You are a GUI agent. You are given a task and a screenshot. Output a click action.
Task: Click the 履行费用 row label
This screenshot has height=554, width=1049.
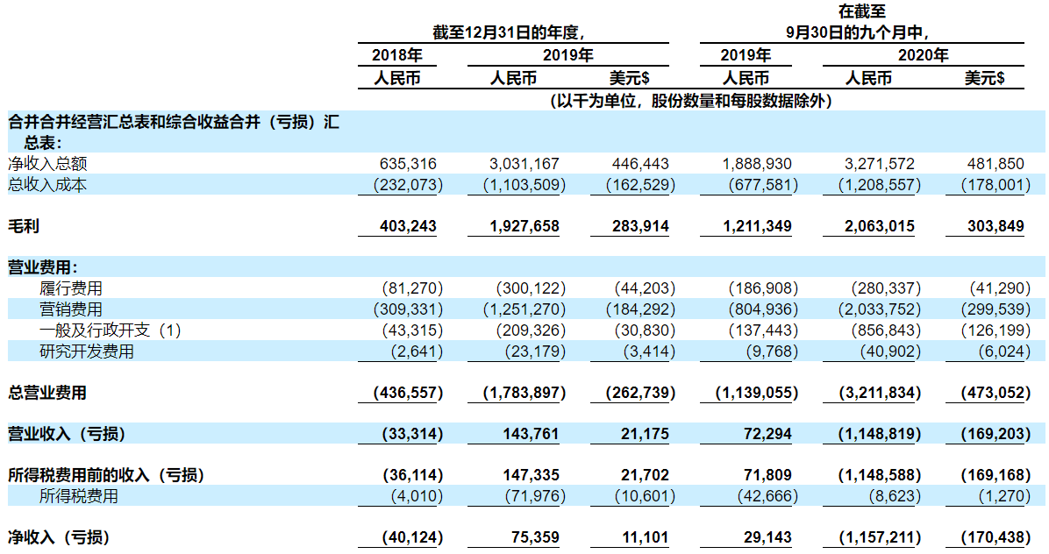pyautogui.click(x=71, y=288)
